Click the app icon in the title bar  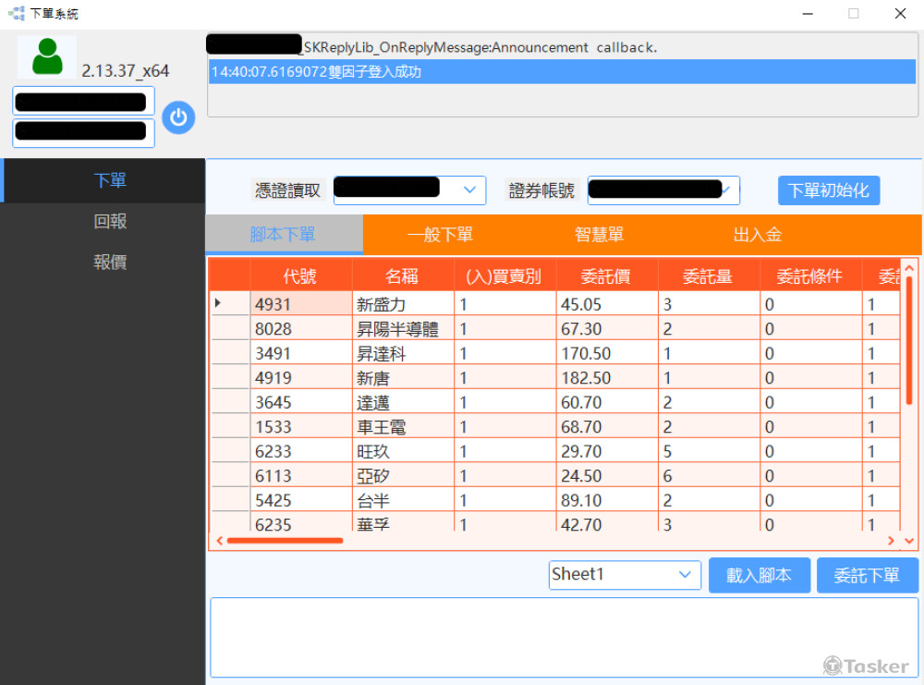(16, 14)
